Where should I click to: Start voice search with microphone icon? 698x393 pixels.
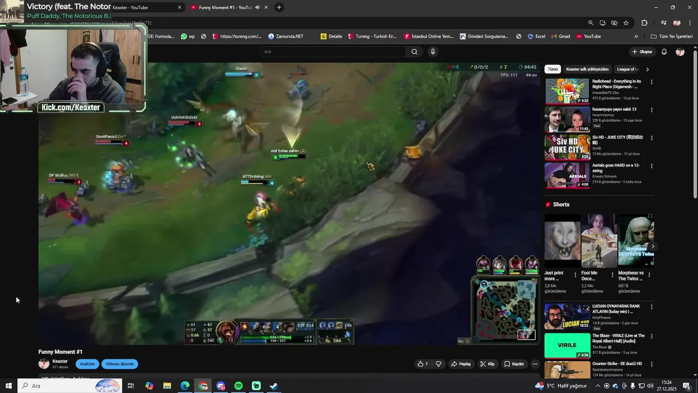coord(433,52)
